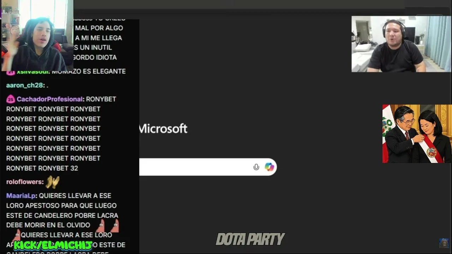Click the small robot avatar icon bottom-right

click(x=444, y=243)
